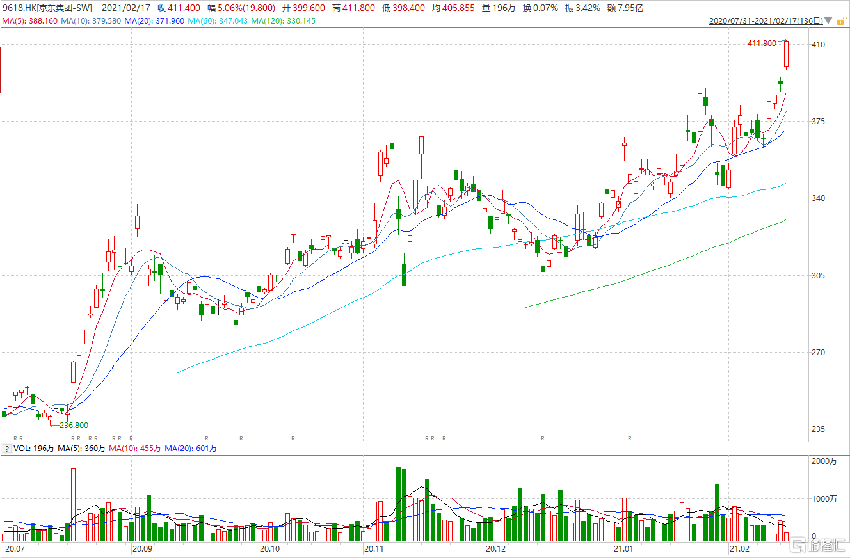This screenshot has width=850, height=558.
Task: Click the 270 price axis label
Action: (x=818, y=353)
